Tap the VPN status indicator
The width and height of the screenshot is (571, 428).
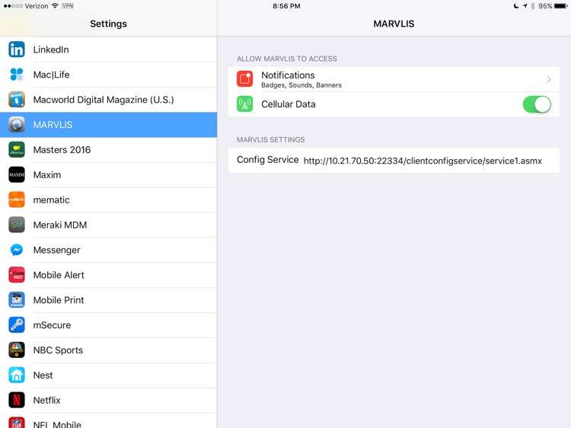(68, 6)
